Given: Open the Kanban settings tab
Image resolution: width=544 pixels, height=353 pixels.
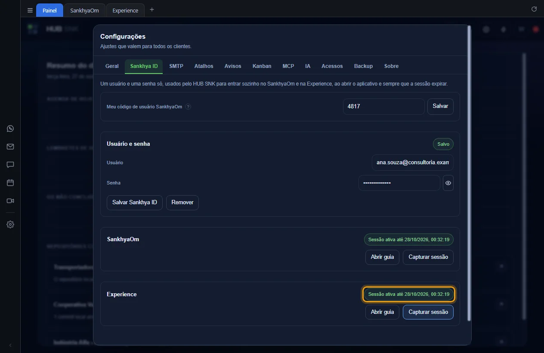Looking at the screenshot, I should (x=262, y=66).
